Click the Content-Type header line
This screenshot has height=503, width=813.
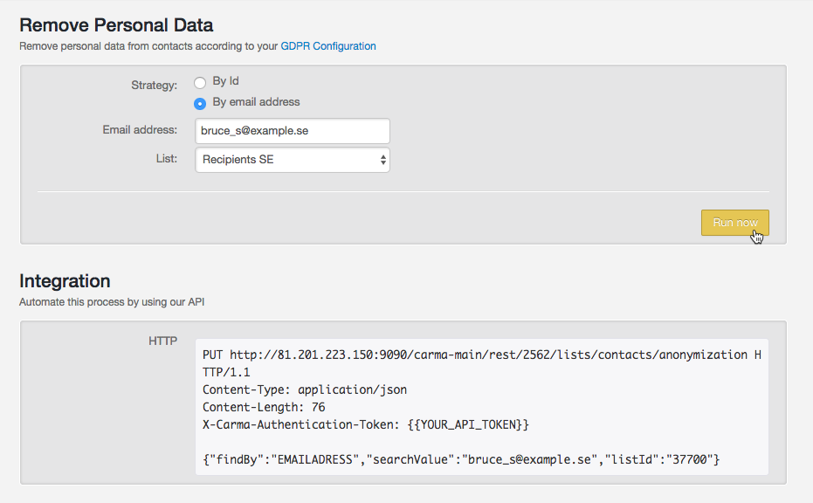pyautogui.click(x=305, y=390)
